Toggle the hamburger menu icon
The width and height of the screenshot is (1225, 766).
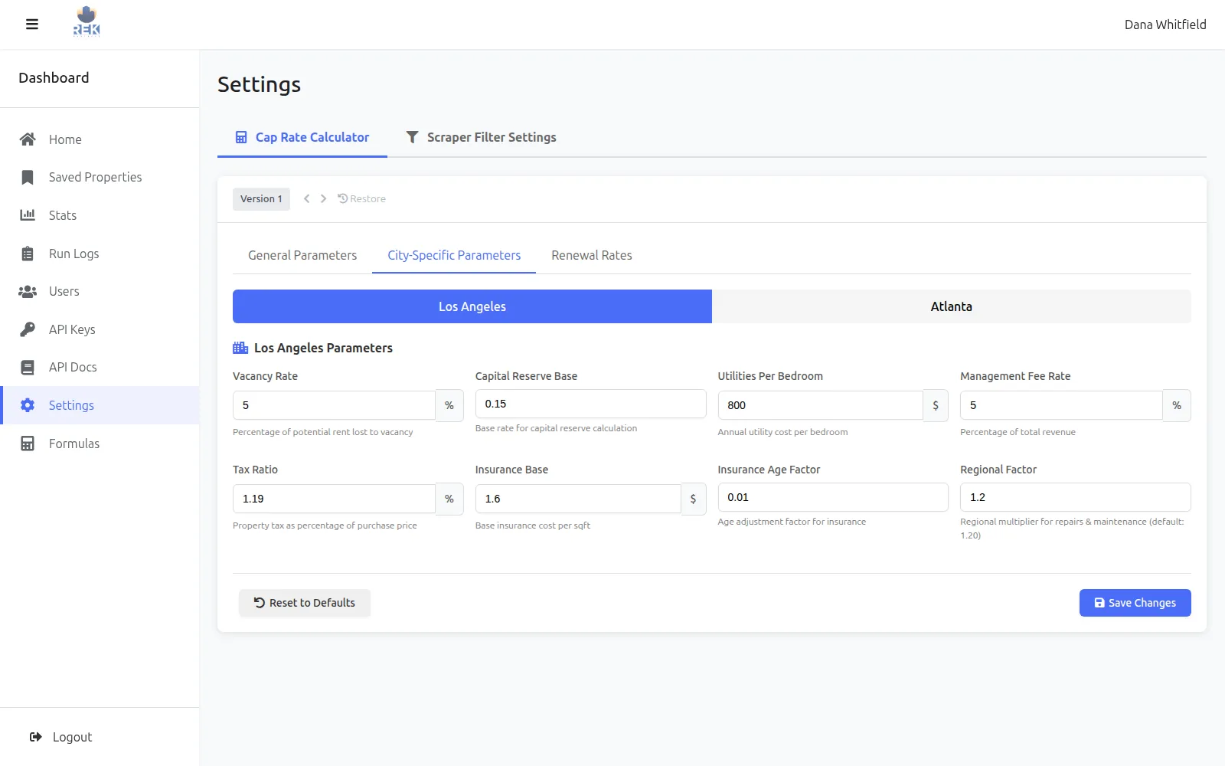pyautogui.click(x=32, y=25)
